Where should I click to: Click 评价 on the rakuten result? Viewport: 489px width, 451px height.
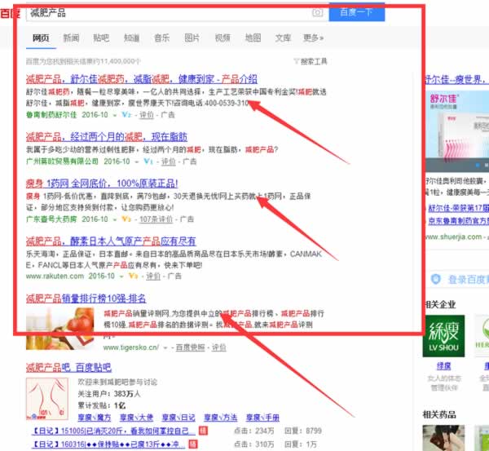[x=153, y=276]
